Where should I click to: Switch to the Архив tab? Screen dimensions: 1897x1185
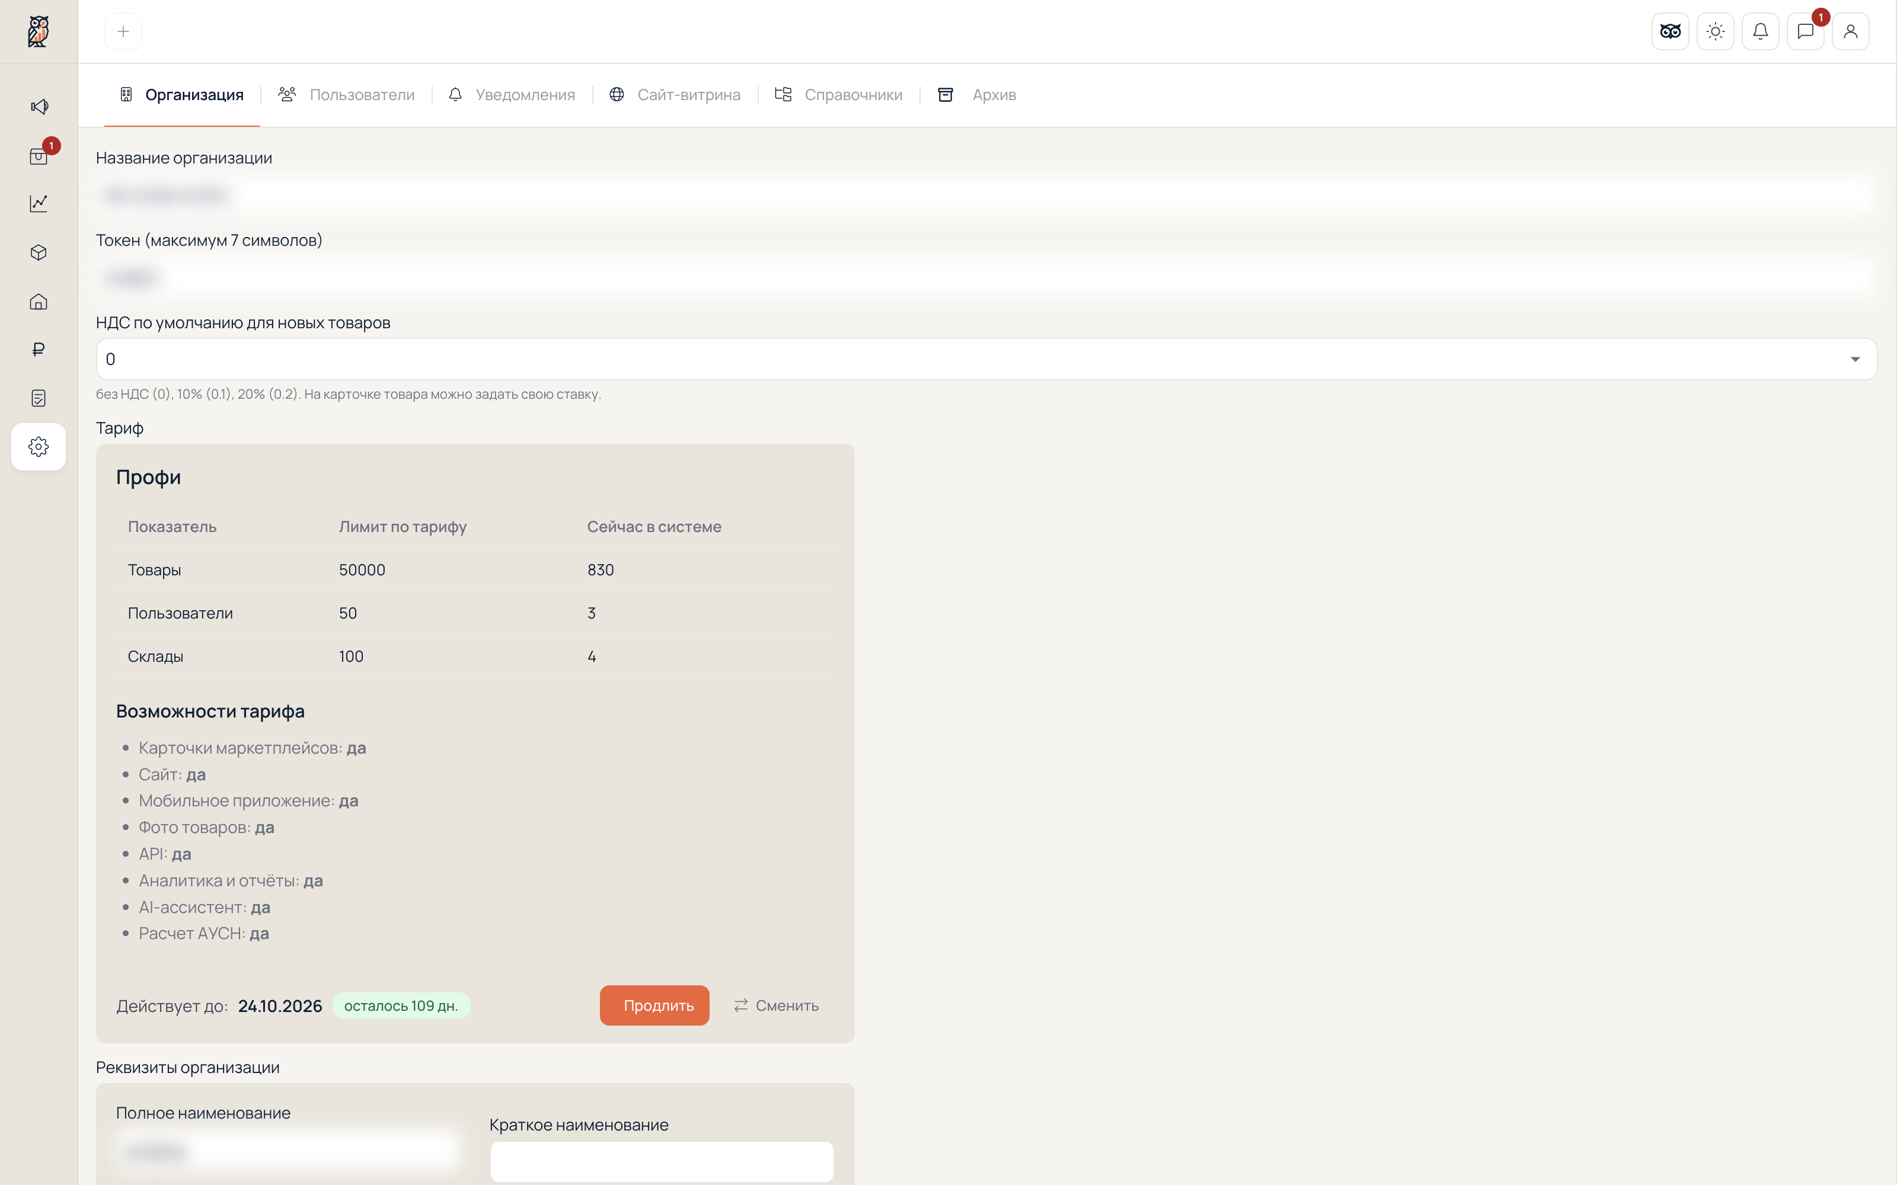[978, 95]
